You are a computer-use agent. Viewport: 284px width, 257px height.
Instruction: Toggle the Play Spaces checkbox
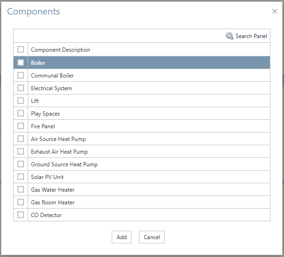pyautogui.click(x=21, y=113)
